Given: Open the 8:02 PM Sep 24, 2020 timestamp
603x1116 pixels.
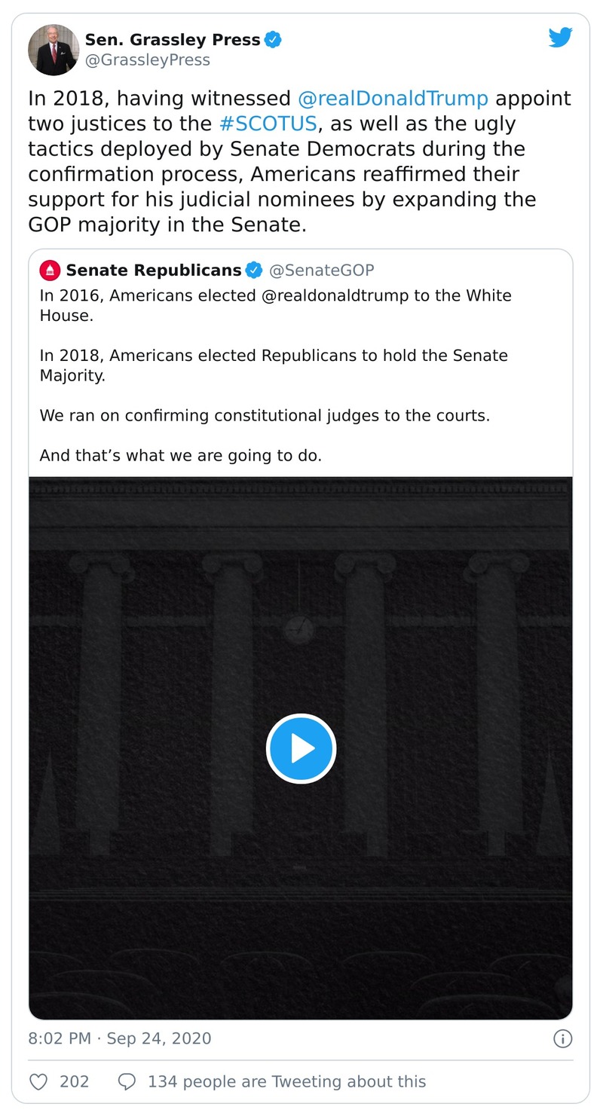Looking at the screenshot, I should point(120,1038).
